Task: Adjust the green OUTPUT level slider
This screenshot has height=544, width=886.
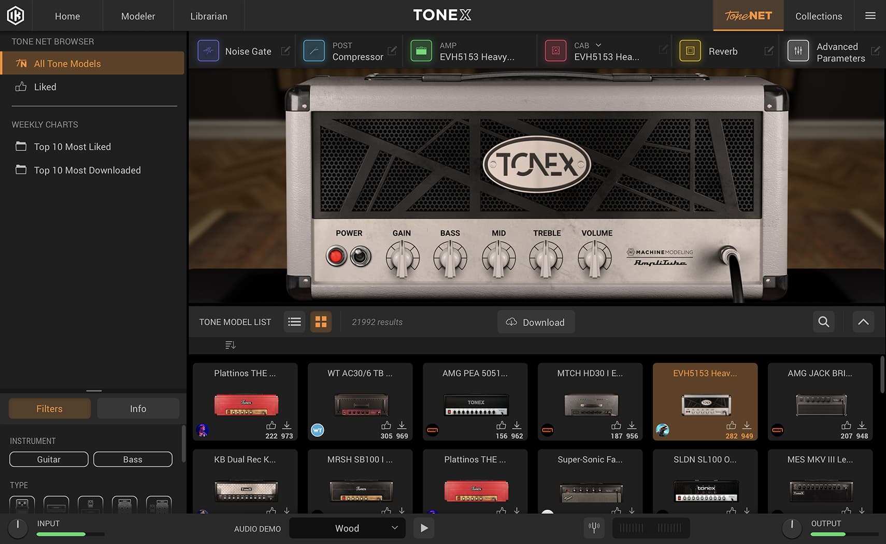Action: tap(827, 534)
